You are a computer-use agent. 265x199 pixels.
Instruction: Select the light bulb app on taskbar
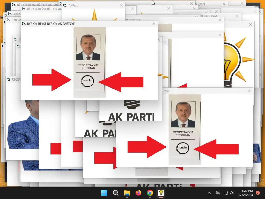pyautogui.click(x=161, y=193)
